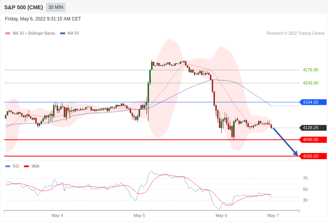
Task: Click the 'May 4' date axis label
Action: click(x=57, y=215)
